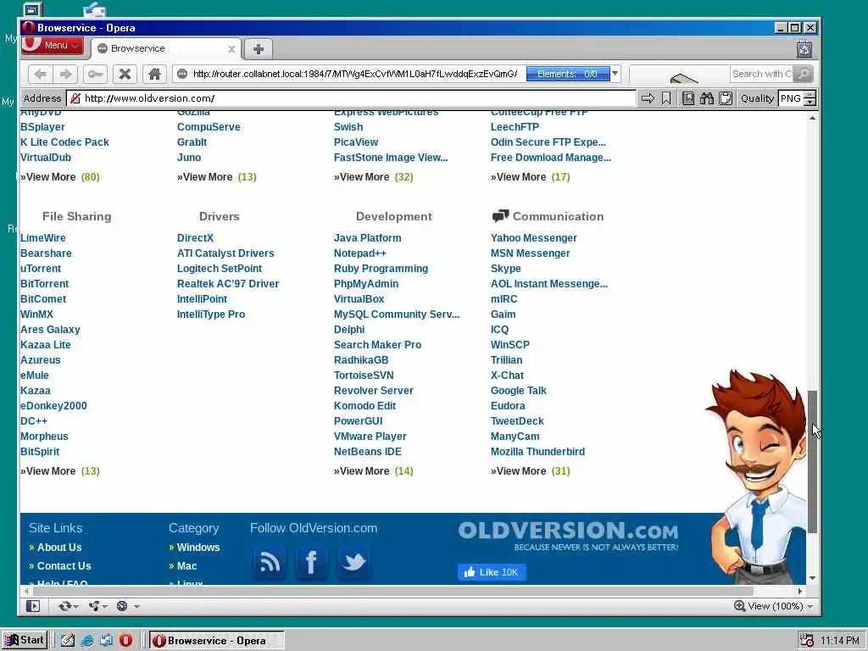Viewport: 868px width, 651px height.
Task: Toggle the panel icon in status bar
Action: (33, 606)
